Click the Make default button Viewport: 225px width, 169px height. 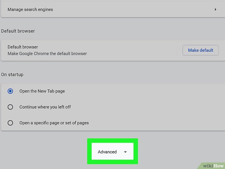coord(200,50)
